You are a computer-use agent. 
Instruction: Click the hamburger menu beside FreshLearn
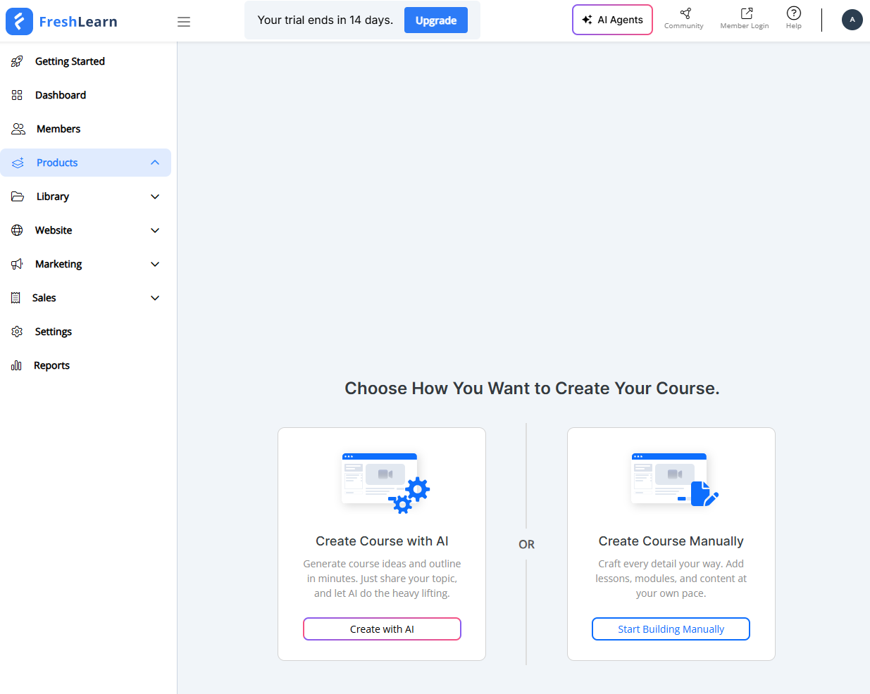click(184, 22)
